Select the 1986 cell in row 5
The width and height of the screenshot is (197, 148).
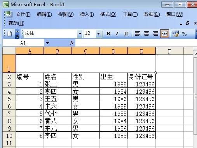coord(113,99)
